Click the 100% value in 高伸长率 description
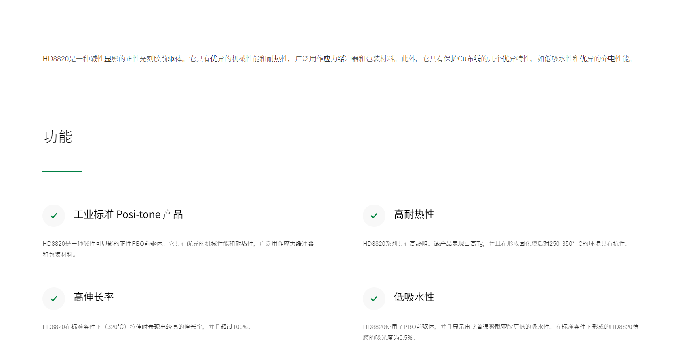 [240, 327]
